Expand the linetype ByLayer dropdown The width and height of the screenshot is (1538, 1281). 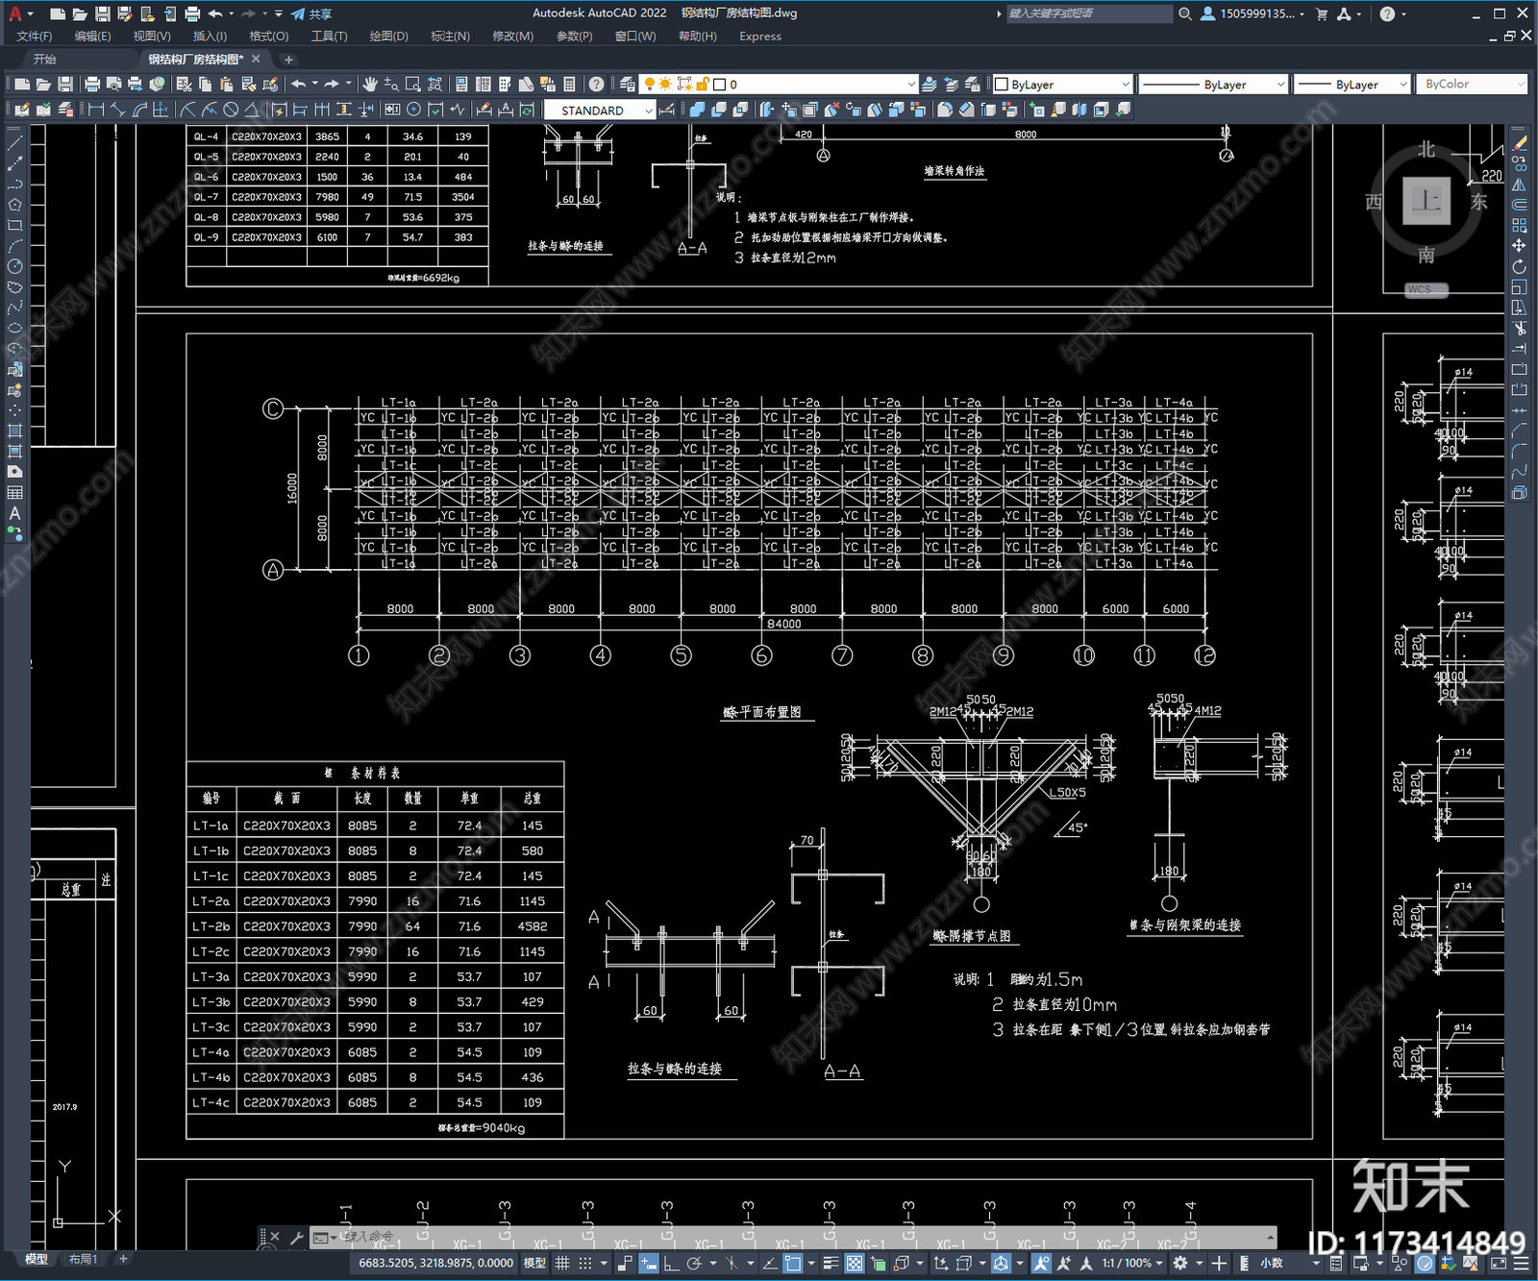(1279, 85)
